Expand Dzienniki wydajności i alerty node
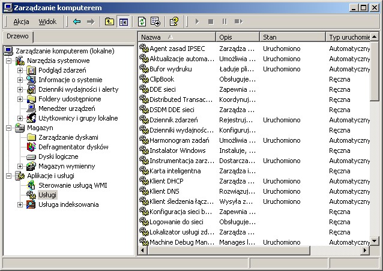 pos(20,89)
